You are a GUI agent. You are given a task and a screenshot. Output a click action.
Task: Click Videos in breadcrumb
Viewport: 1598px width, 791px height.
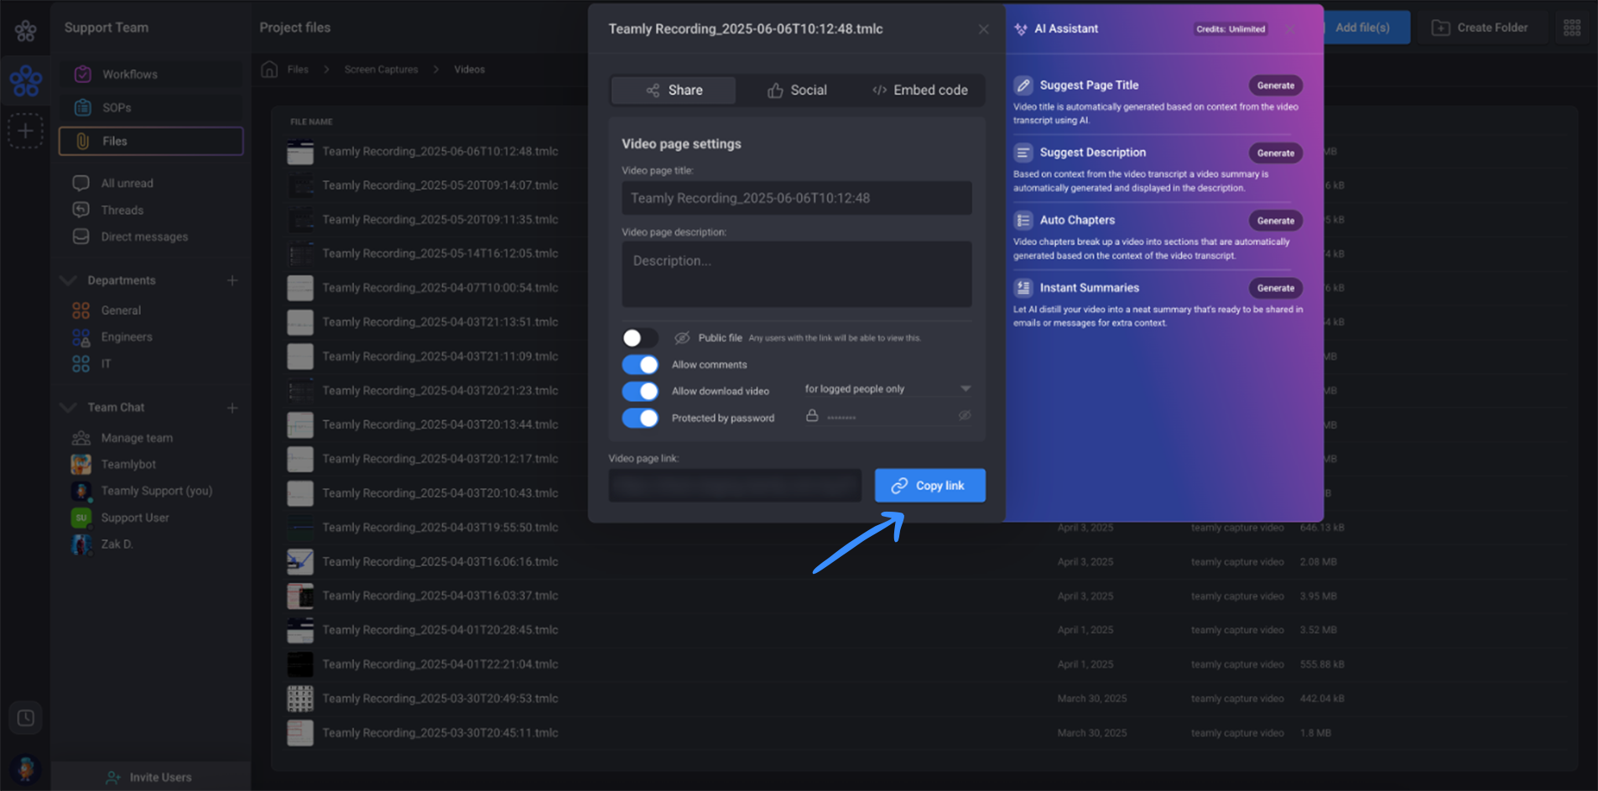469,70
